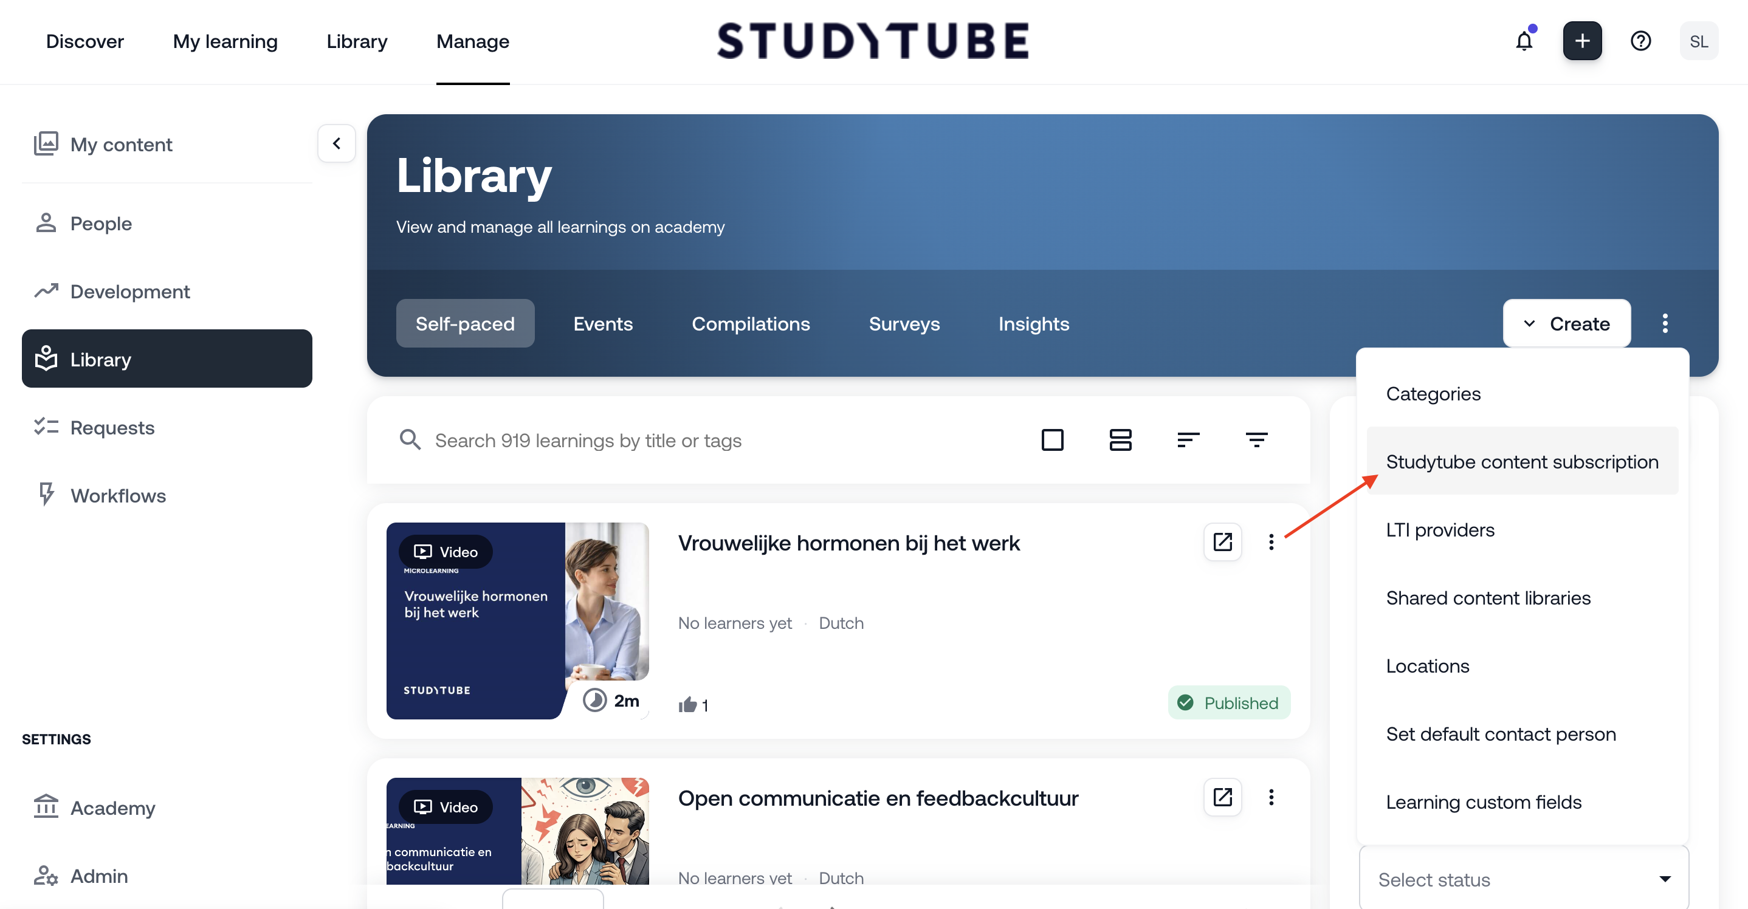
Task: Open the Academy settings link
Action: tap(112, 808)
